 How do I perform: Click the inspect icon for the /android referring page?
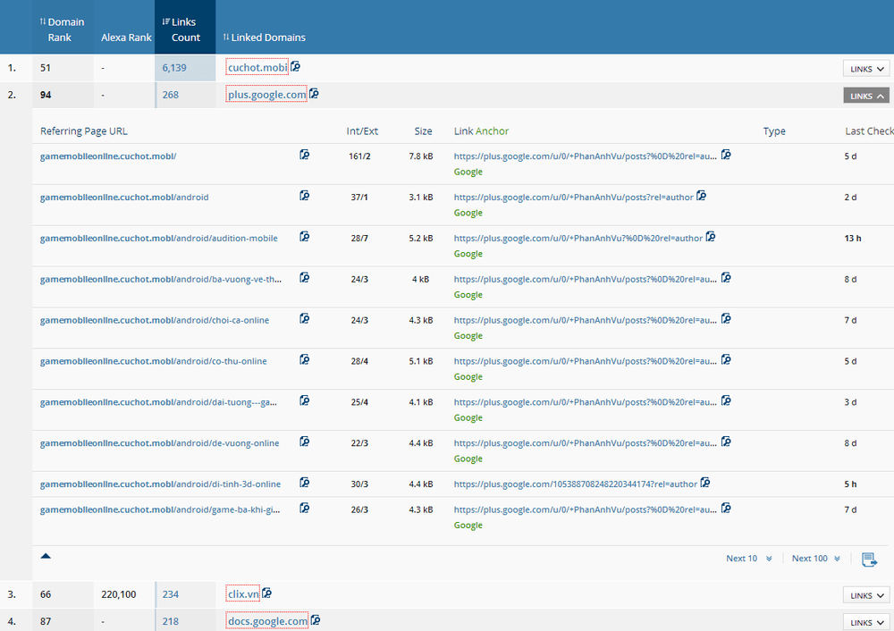[305, 196]
